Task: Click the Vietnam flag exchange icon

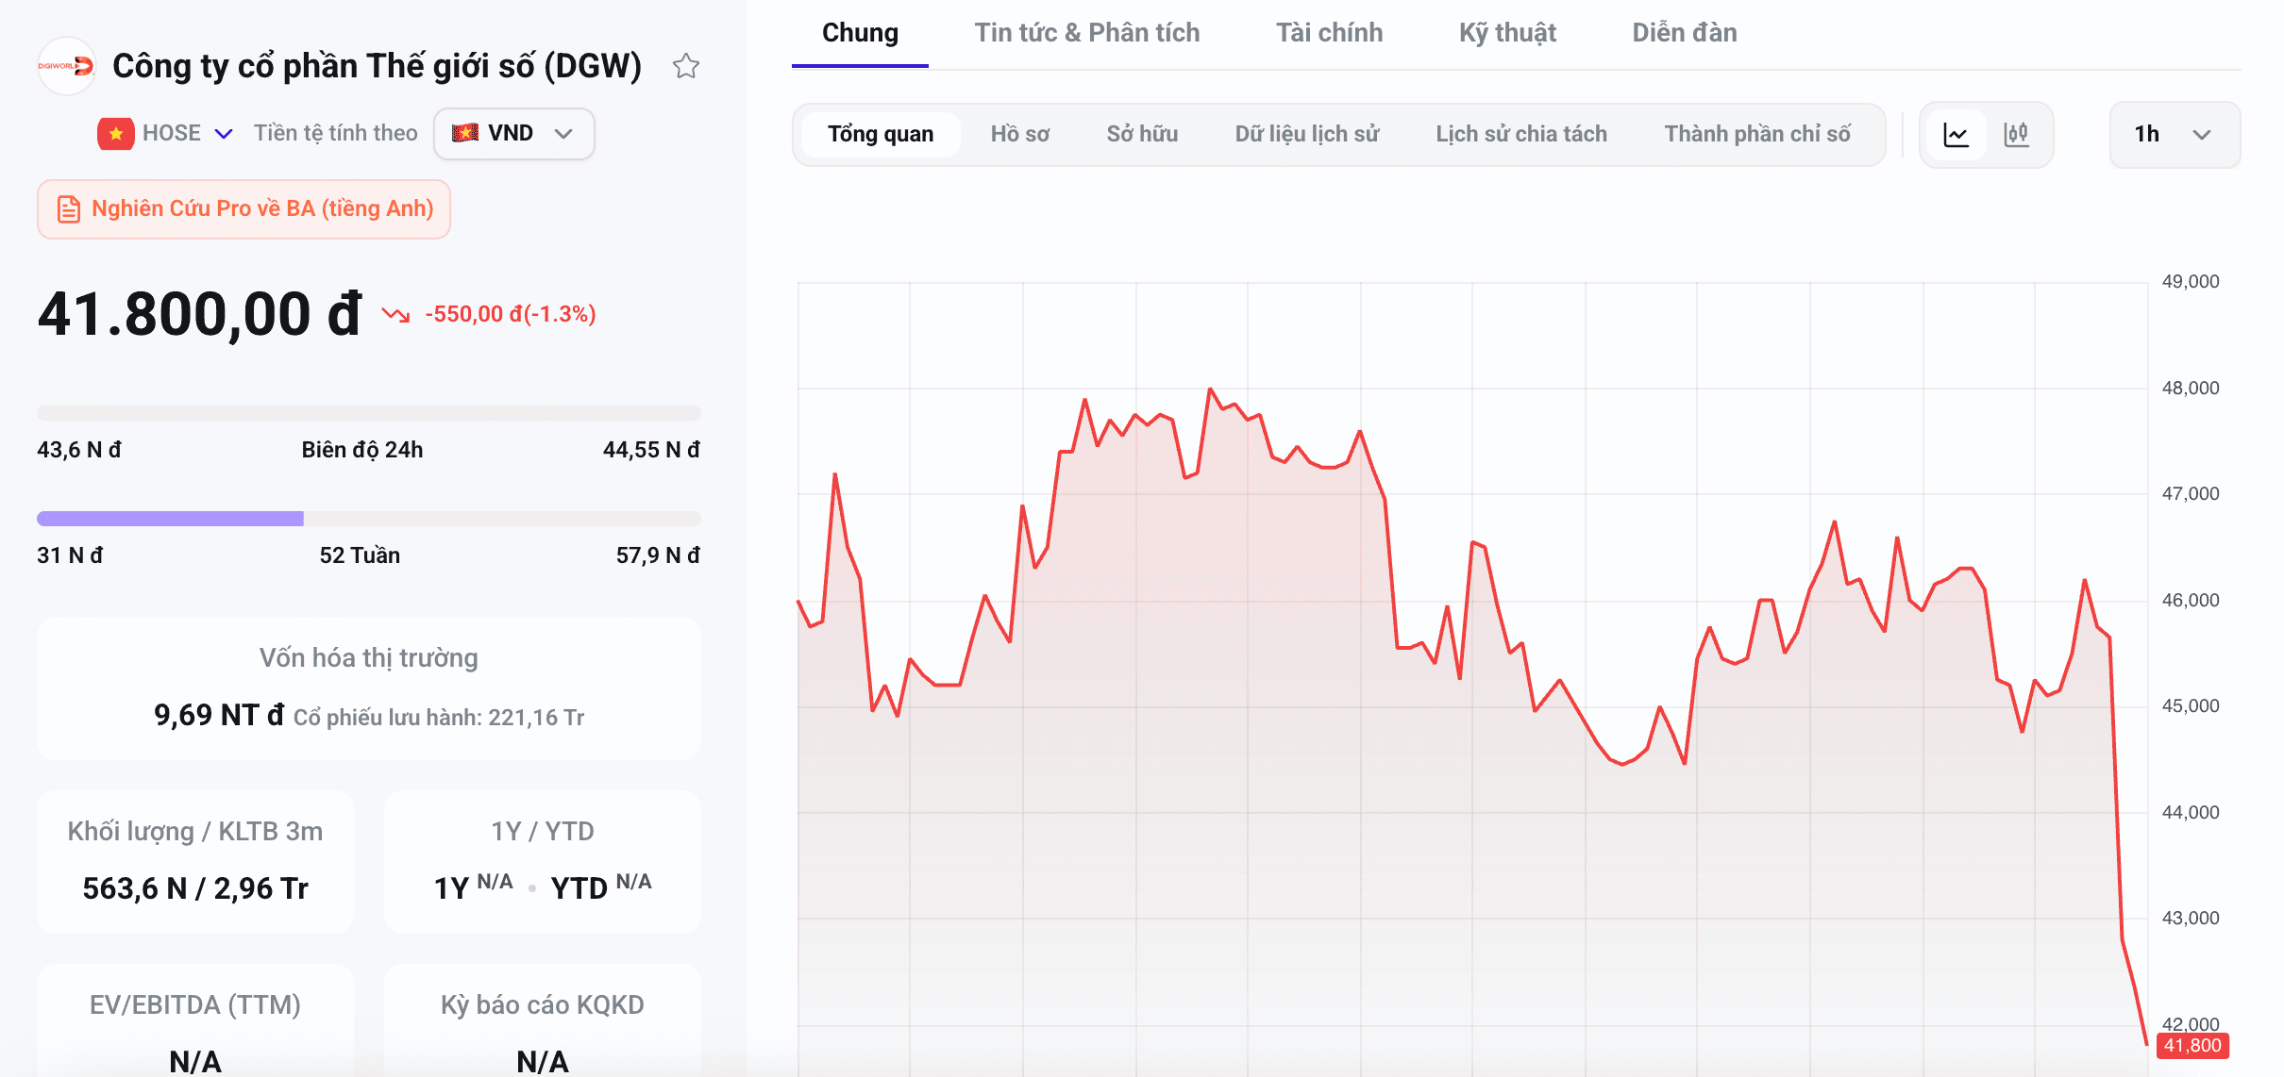Action: 115,134
